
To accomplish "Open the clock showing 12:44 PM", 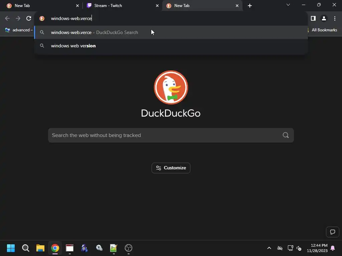I will pos(317,248).
